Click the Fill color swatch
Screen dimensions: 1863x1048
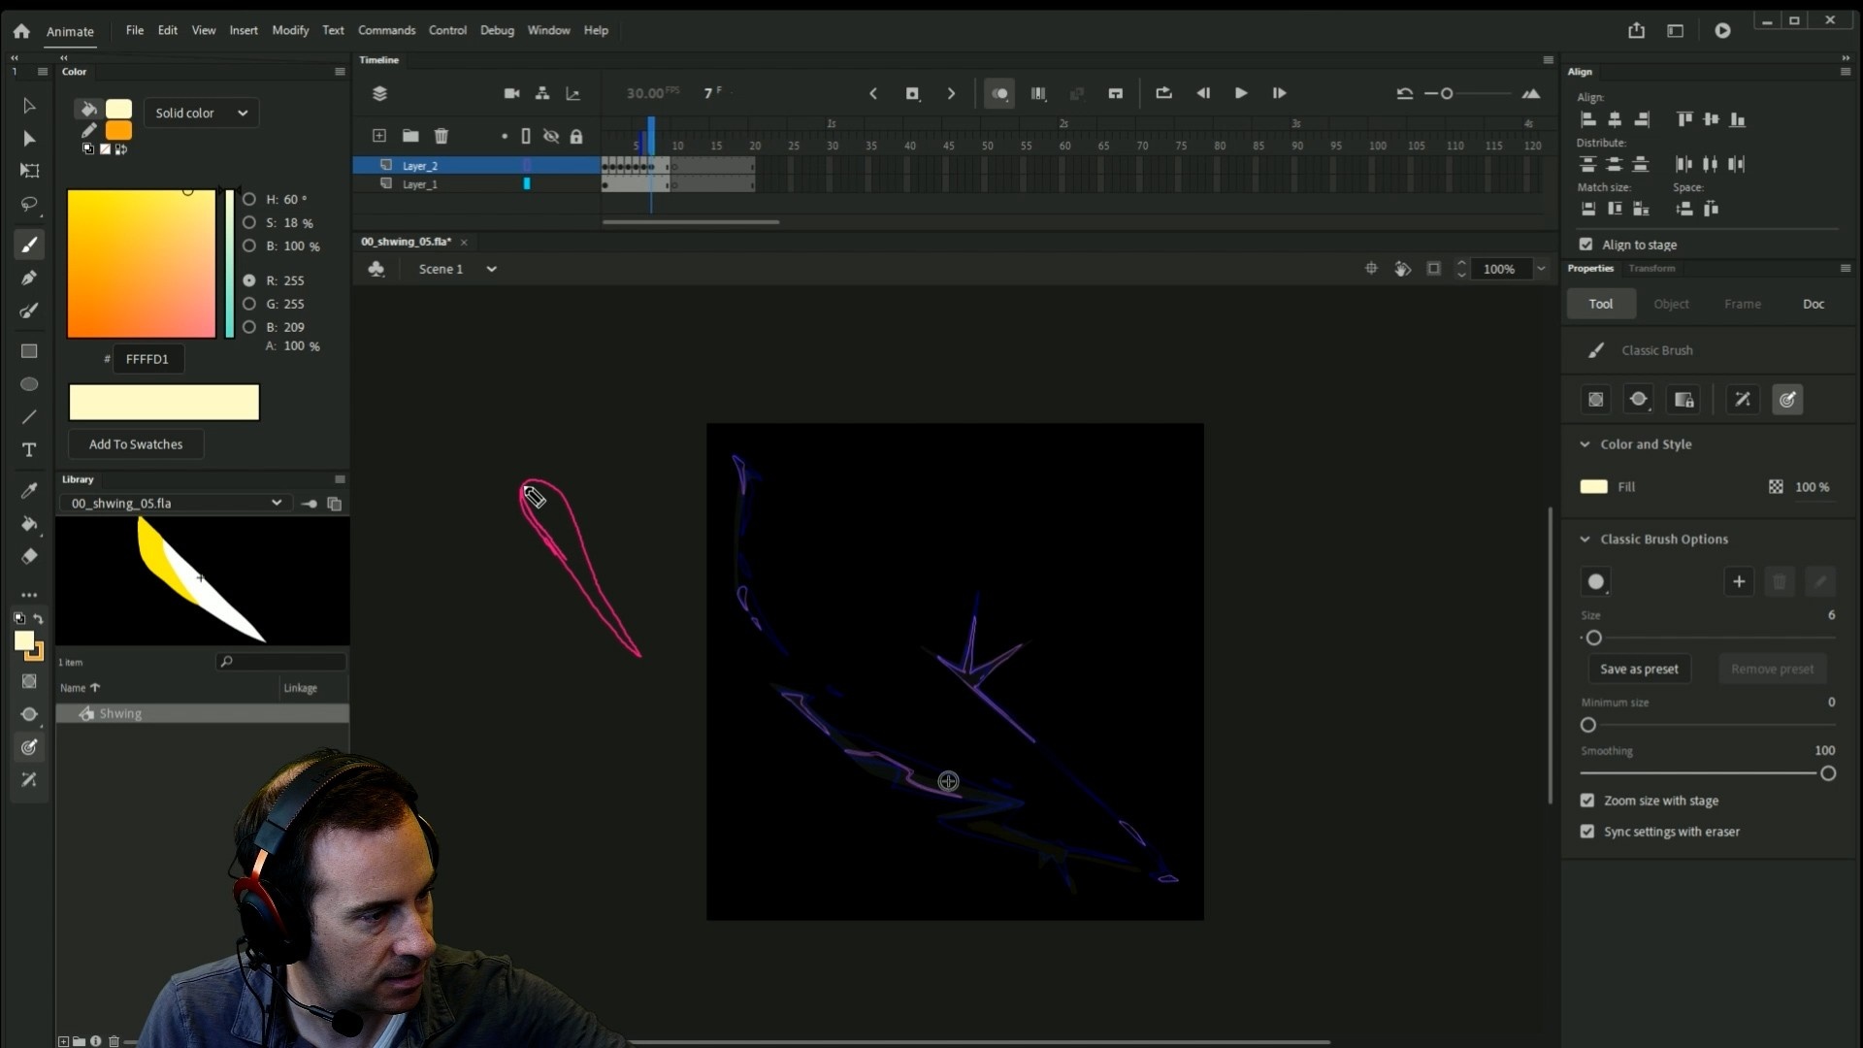1593,487
